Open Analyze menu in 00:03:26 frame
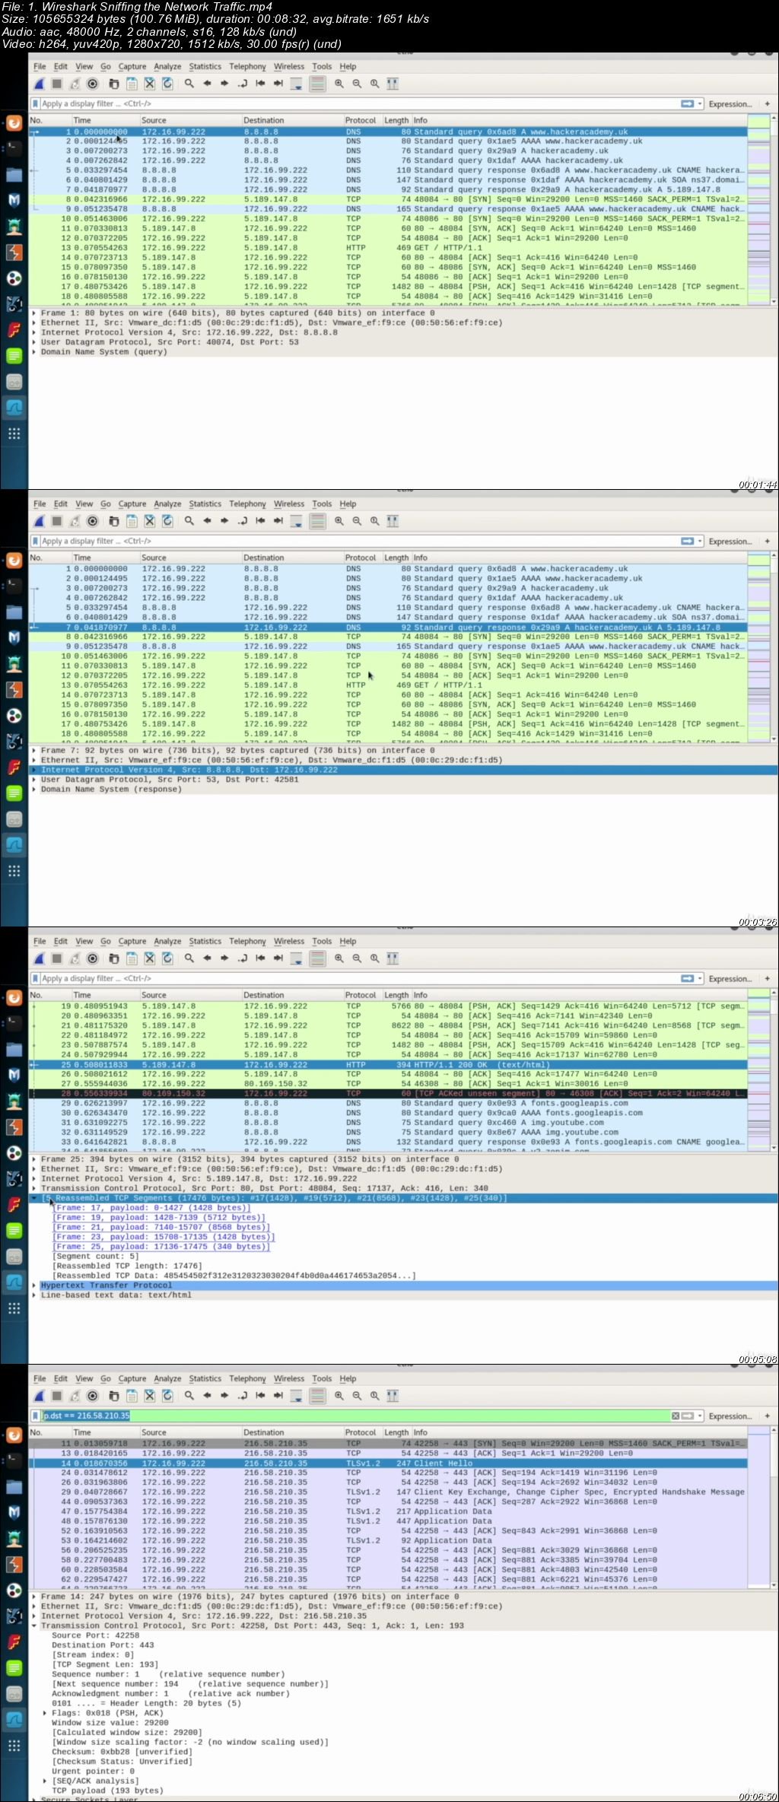 167,504
